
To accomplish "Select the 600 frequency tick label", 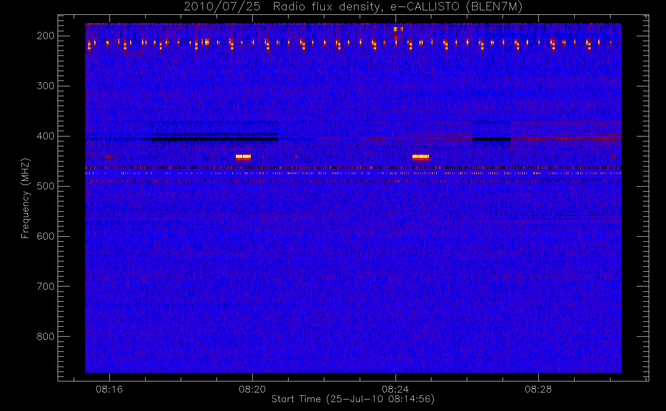I will click(x=46, y=236).
